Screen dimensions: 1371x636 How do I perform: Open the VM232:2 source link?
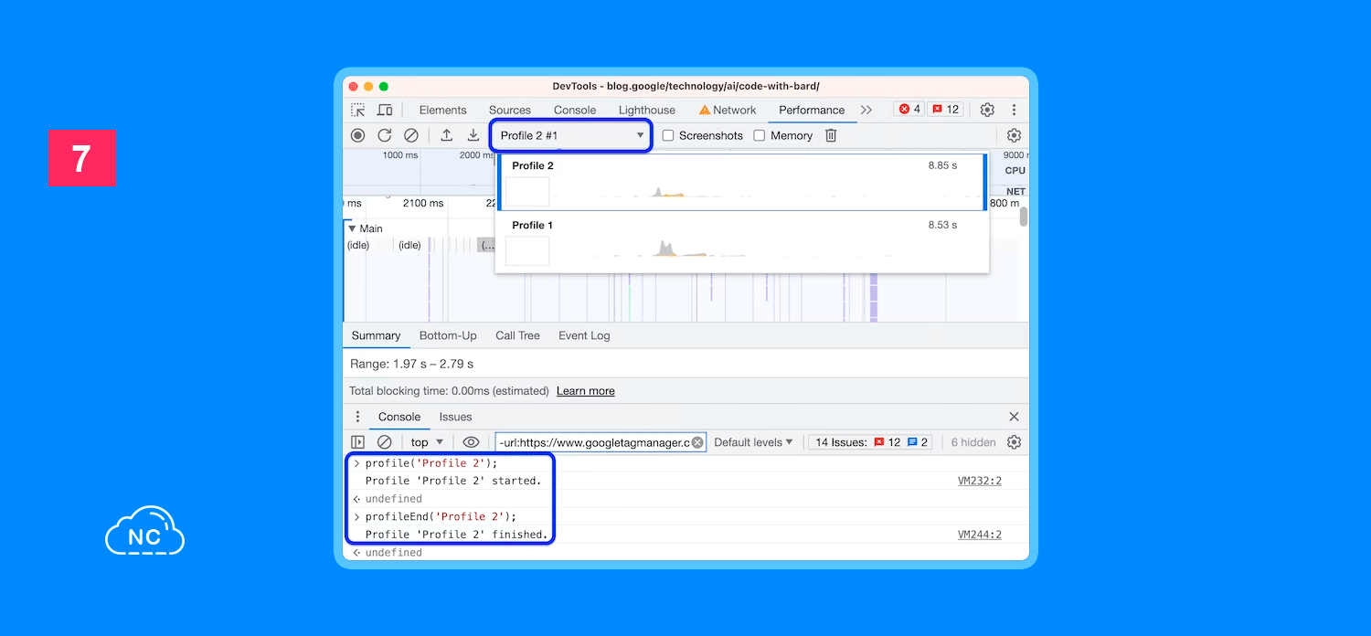pos(980,481)
